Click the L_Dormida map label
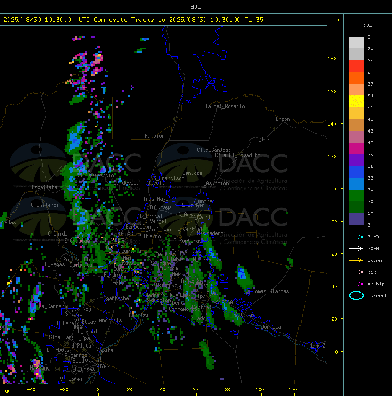392x396 pixels. (268, 327)
